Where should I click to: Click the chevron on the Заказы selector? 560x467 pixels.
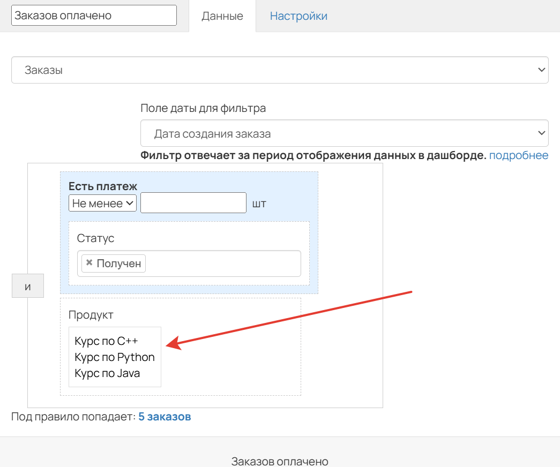pos(542,70)
